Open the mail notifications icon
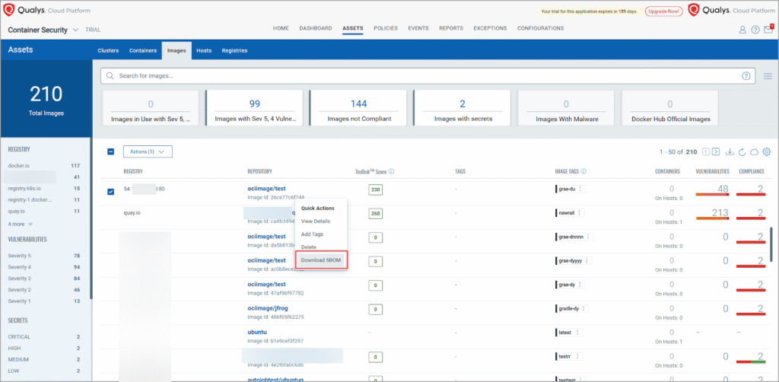779x382 pixels. (768, 30)
